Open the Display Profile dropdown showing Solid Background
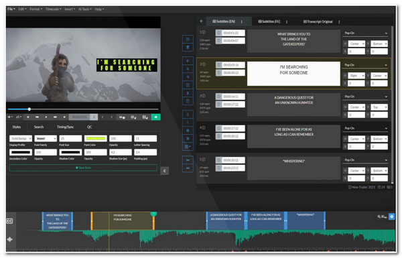Viewport: 402px width, 258px height. tap(21, 139)
